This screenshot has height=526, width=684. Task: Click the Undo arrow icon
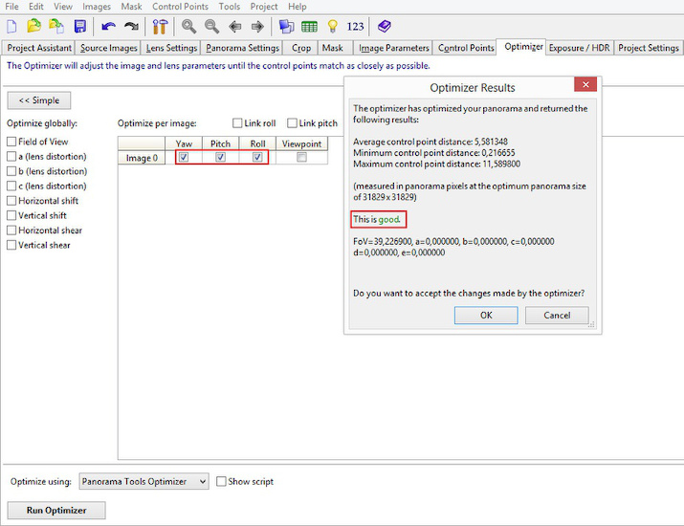[x=108, y=26]
